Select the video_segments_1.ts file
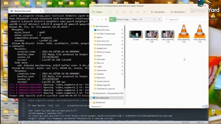Viewport: 221px width, 124px height. pos(168,37)
